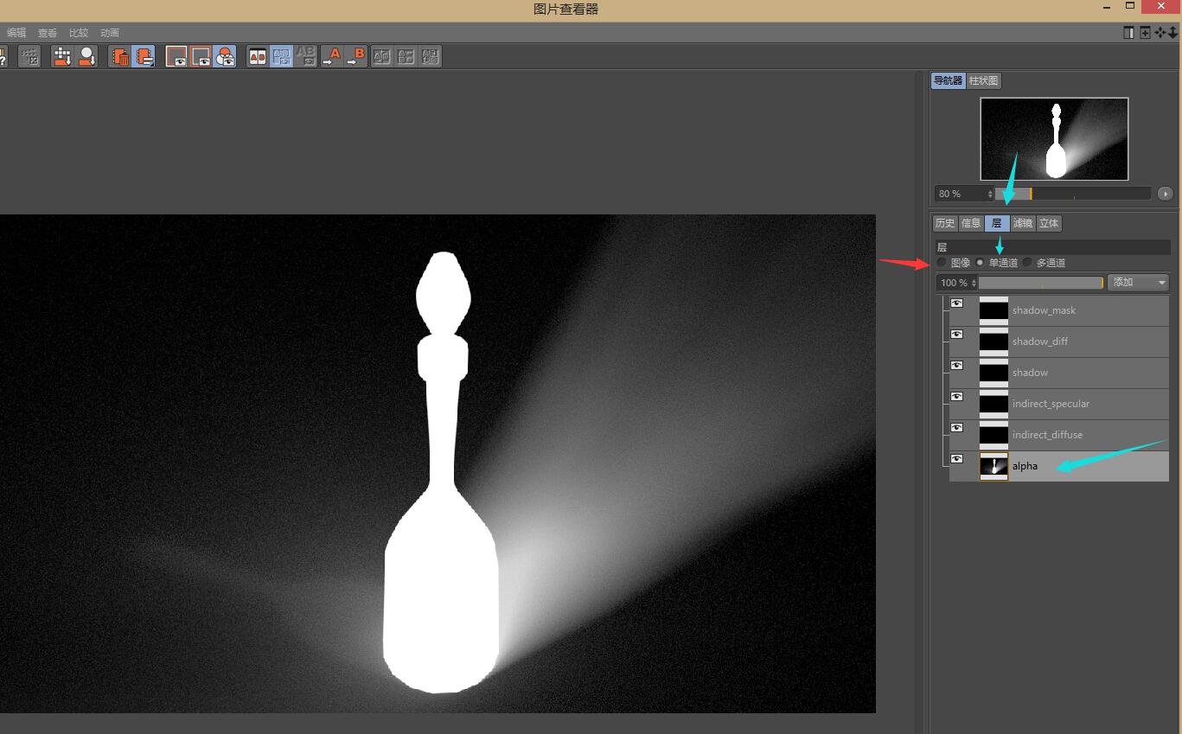Toggle visibility of the alpha layer

tap(956, 459)
